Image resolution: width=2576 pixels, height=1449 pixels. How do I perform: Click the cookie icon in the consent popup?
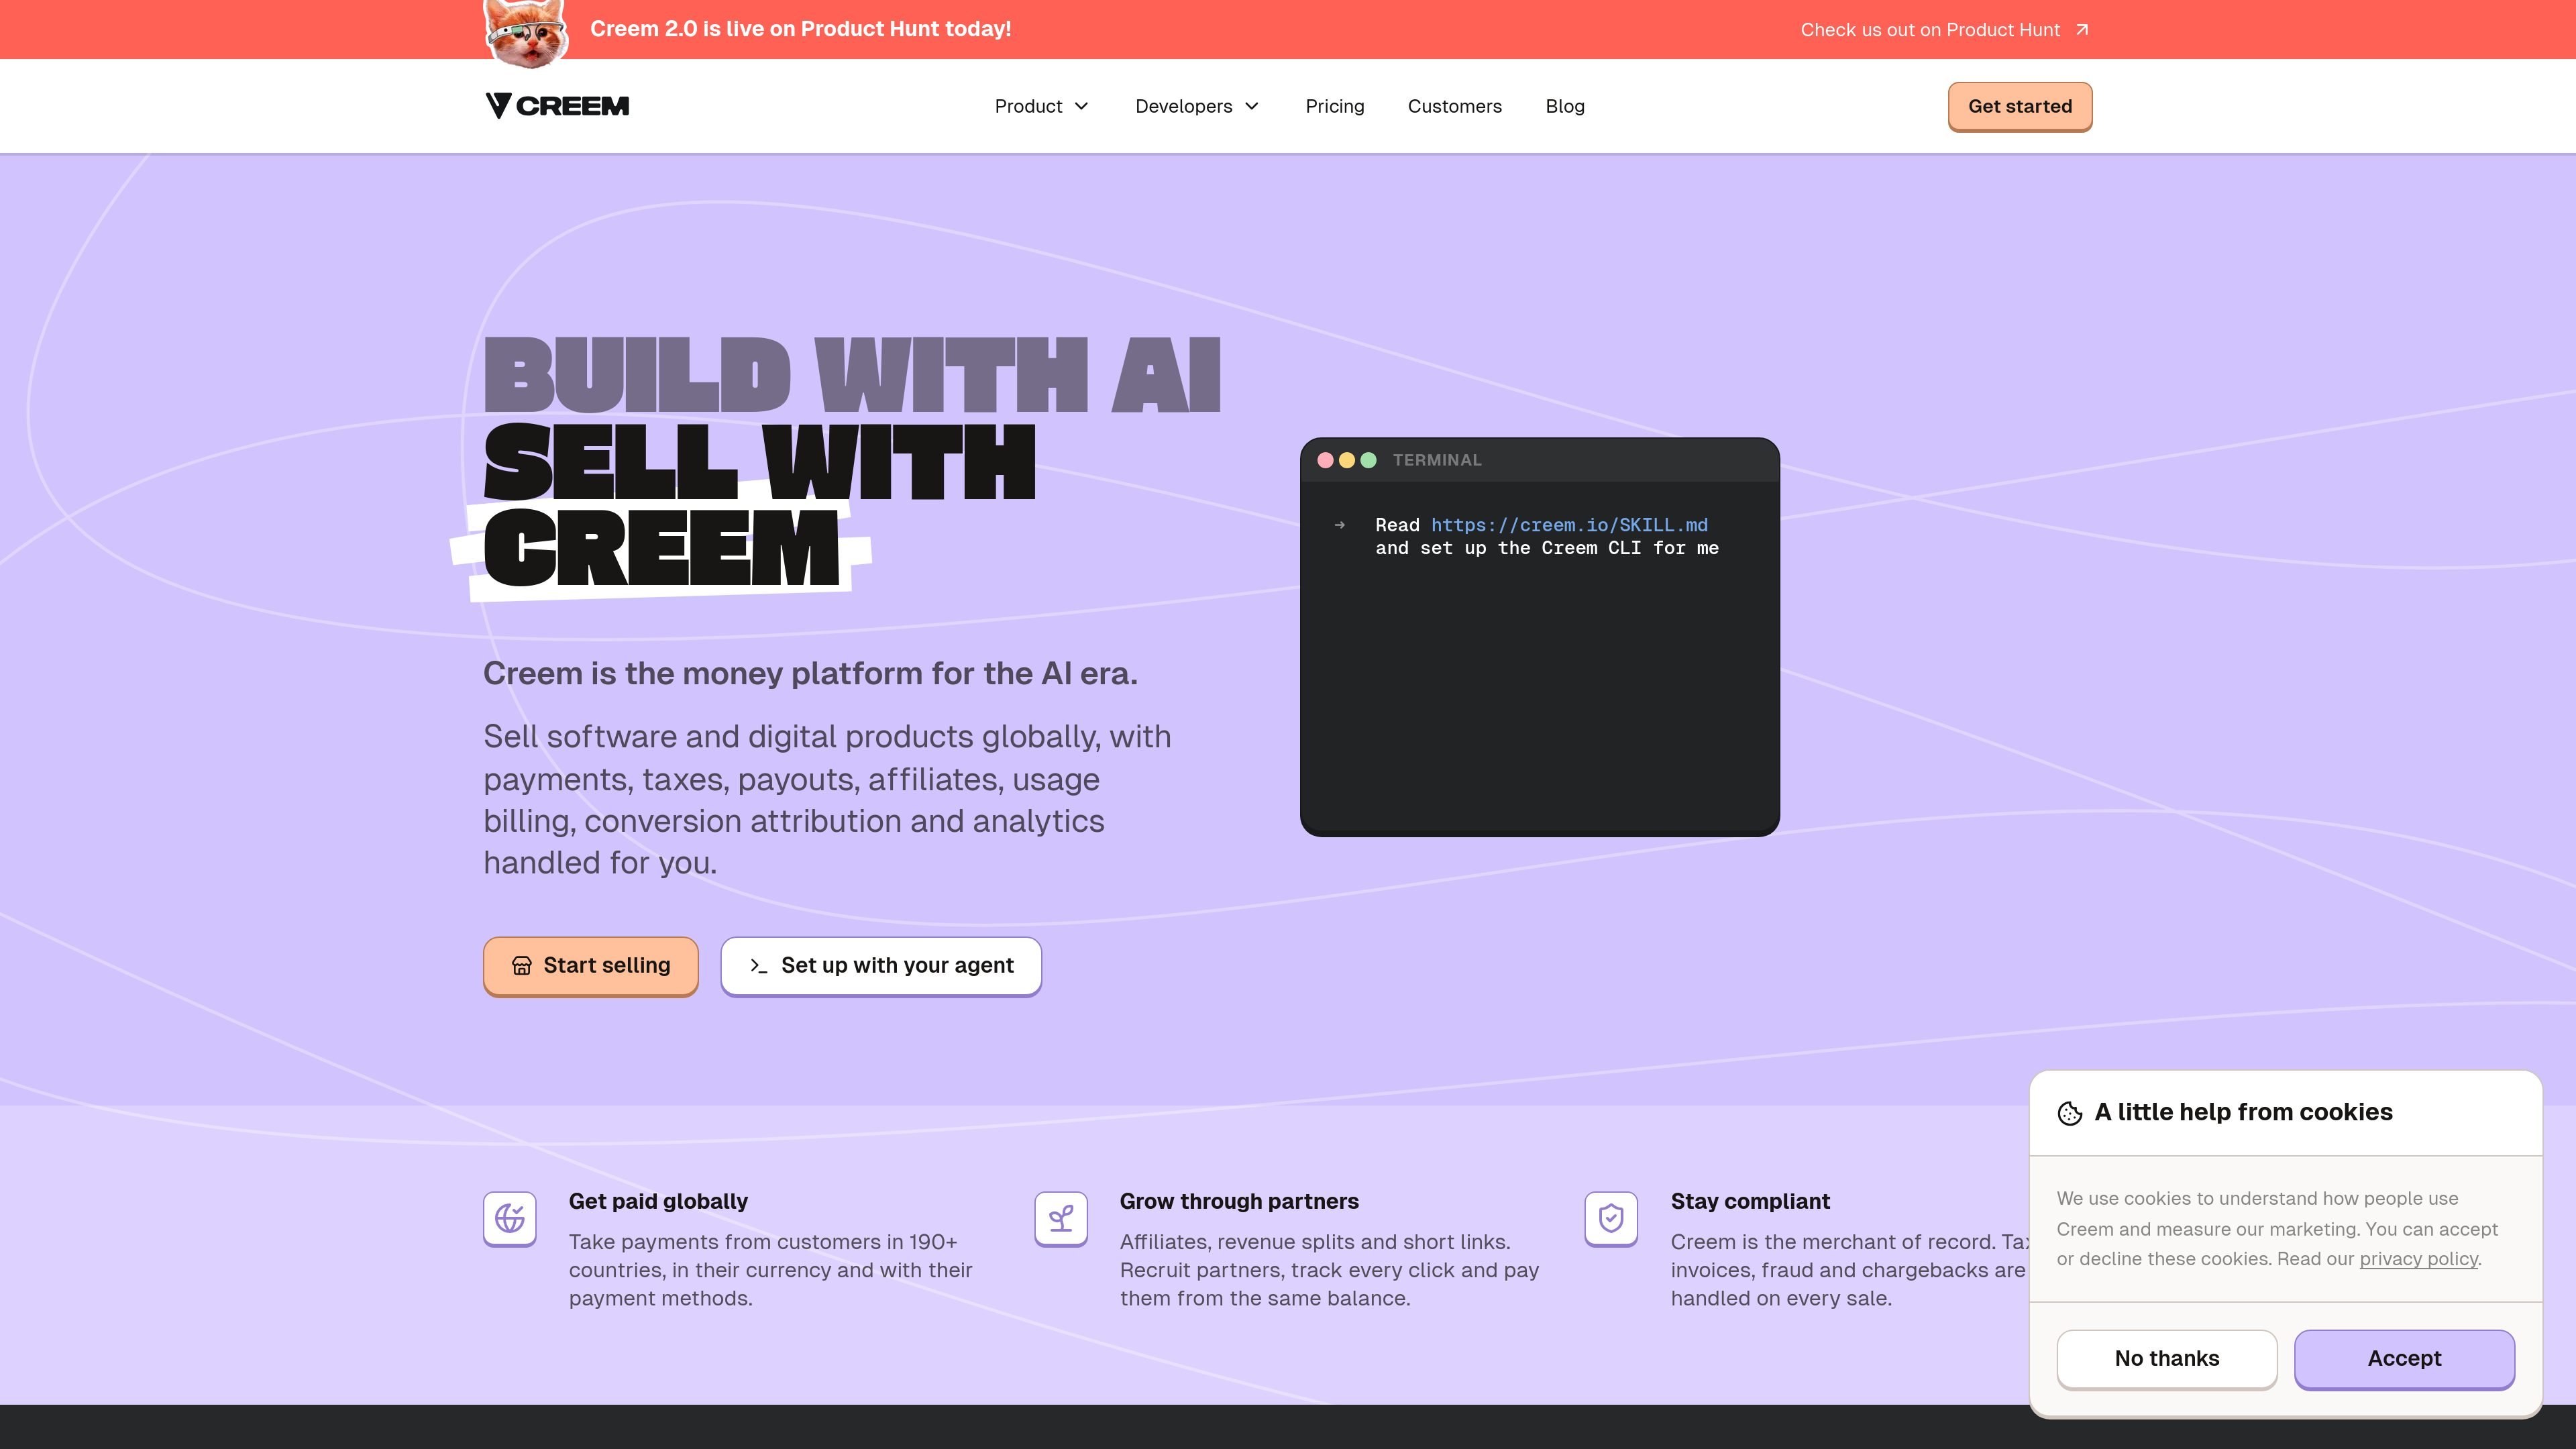pyautogui.click(x=2070, y=1113)
